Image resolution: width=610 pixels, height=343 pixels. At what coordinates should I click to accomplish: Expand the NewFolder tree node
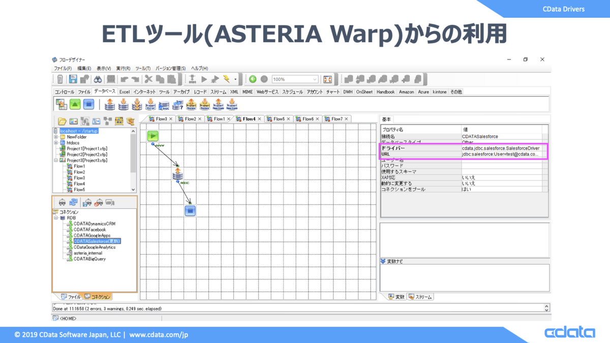[x=55, y=137]
